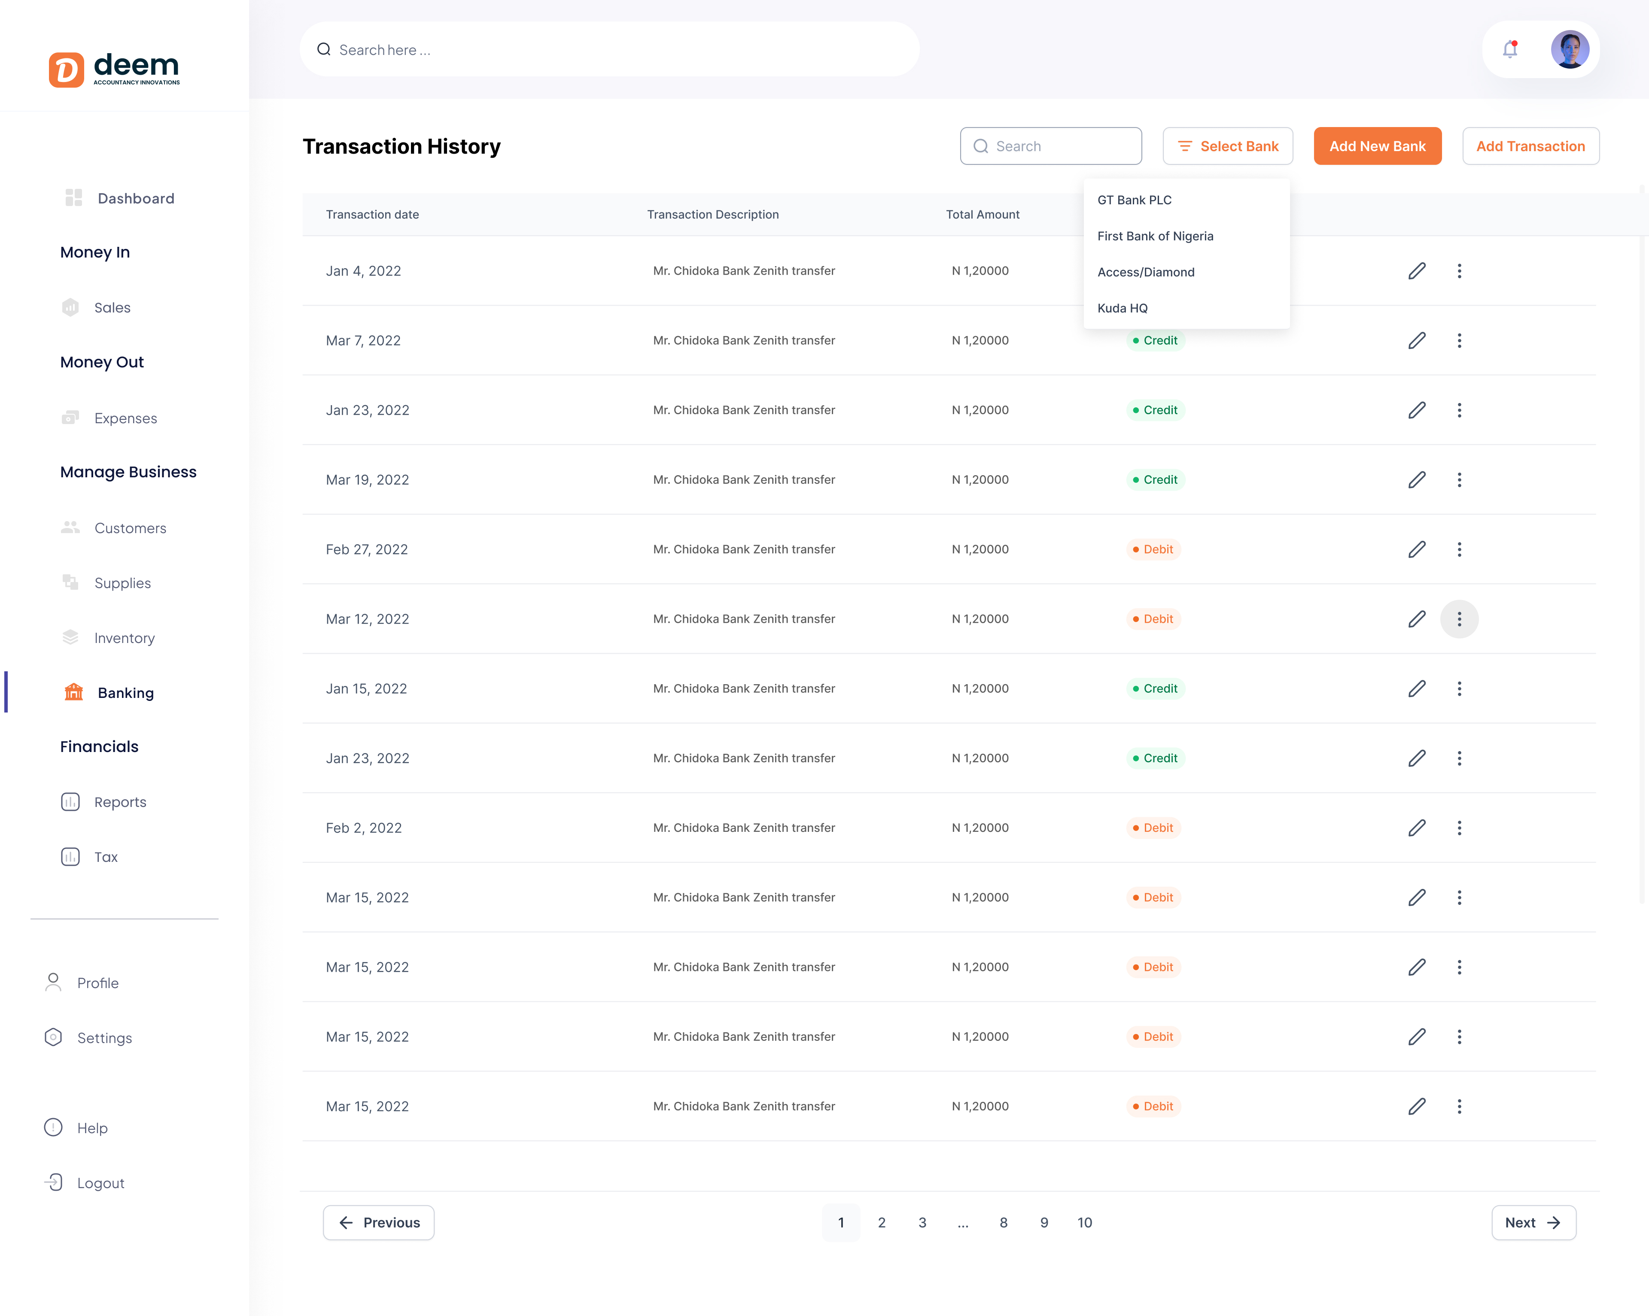The width and height of the screenshot is (1649, 1316).
Task: Click edit pencil for Jan 4, 2022 row
Action: click(1417, 271)
